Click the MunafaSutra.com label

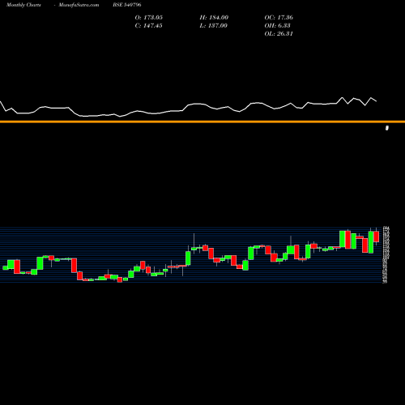pyautogui.click(x=79, y=5)
